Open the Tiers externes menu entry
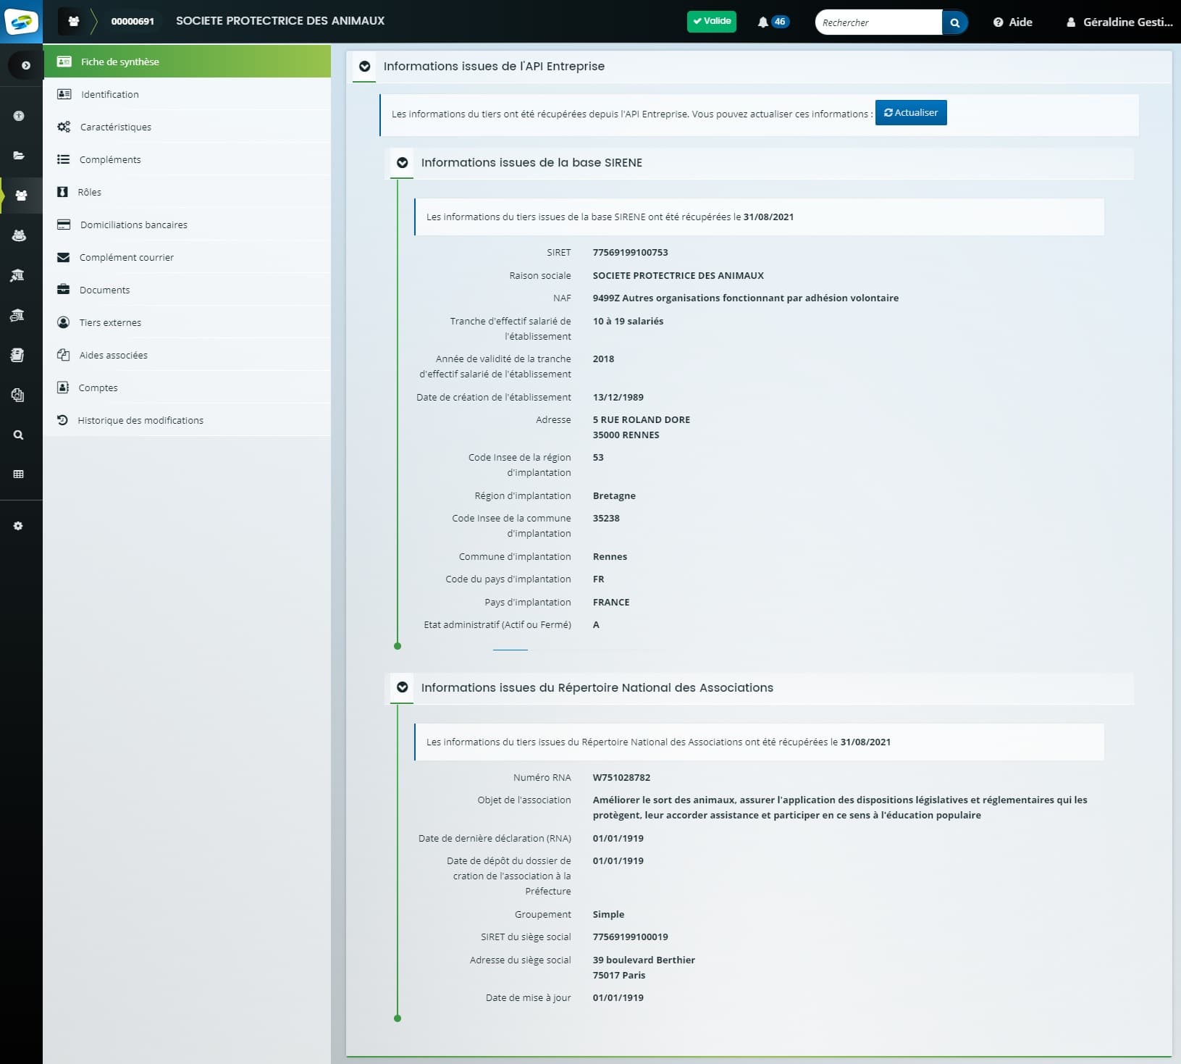Image resolution: width=1181 pixels, height=1064 pixels. 187,322
